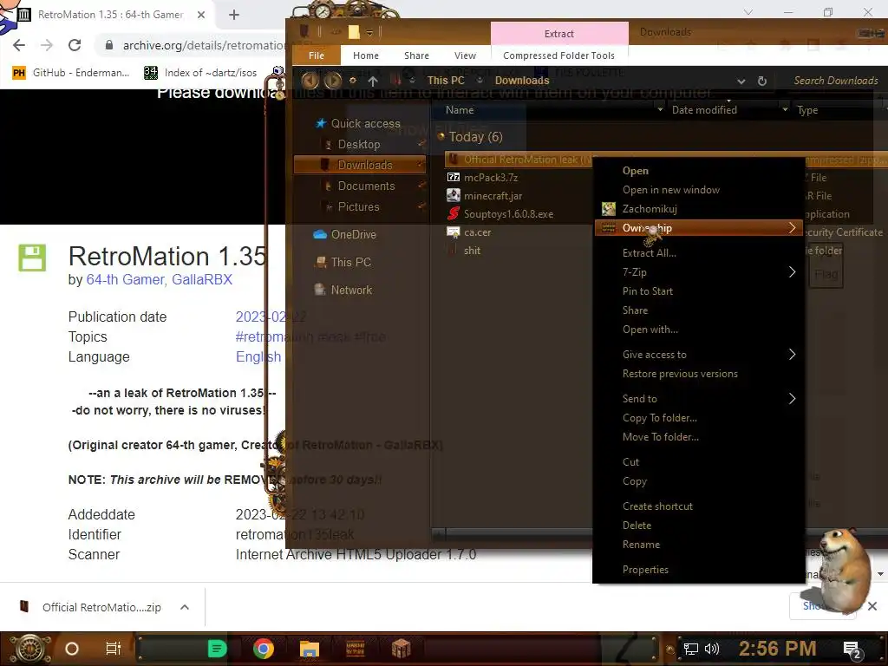This screenshot has height=666, width=888.
Task: Choose Open in the context menu
Action: pos(636,171)
